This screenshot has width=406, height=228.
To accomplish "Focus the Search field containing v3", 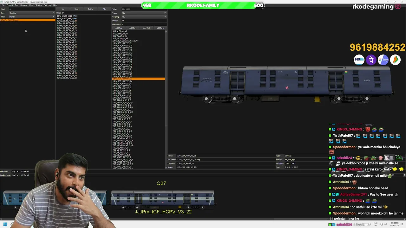I will (x=144, y=21).
